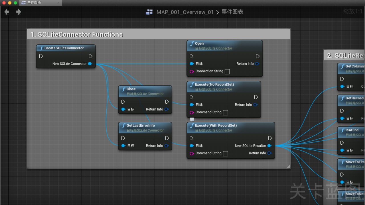Click the Connection String pin
The width and height of the screenshot is (365, 205).
tap(192, 71)
